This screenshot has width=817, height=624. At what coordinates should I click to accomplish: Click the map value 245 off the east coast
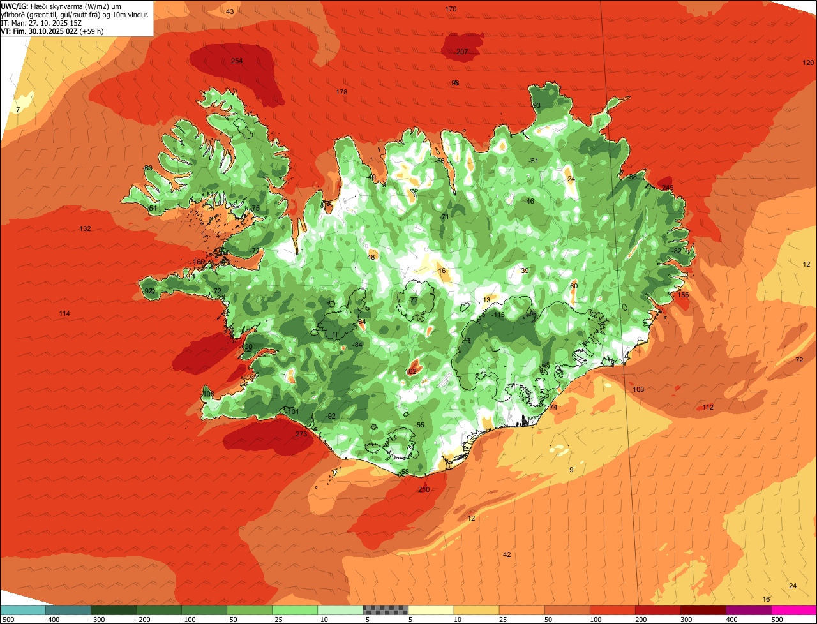click(x=668, y=187)
